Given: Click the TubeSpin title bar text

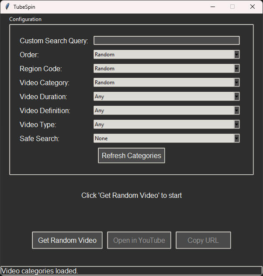Looking at the screenshot, I should pos(24,7).
